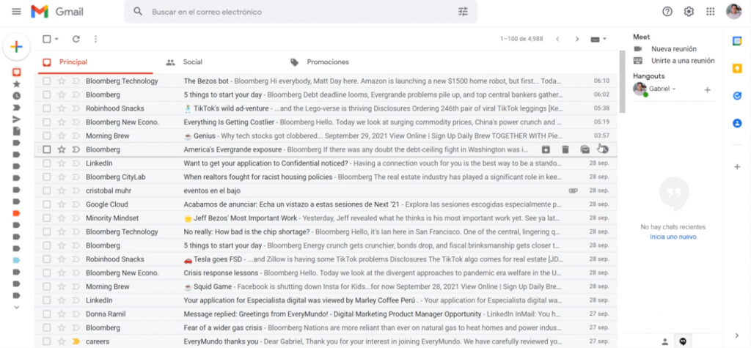The height and width of the screenshot is (348, 751).
Task: Switch to the Social tab
Action: (x=192, y=62)
